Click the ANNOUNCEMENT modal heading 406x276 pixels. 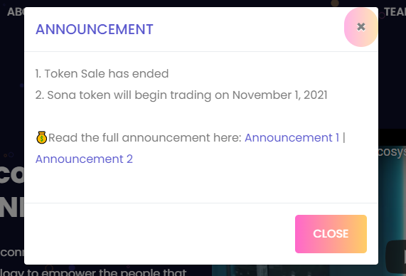[x=95, y=29]
